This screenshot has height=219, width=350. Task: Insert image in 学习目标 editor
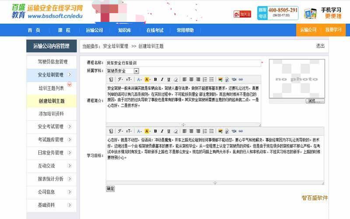pos(220,131)
